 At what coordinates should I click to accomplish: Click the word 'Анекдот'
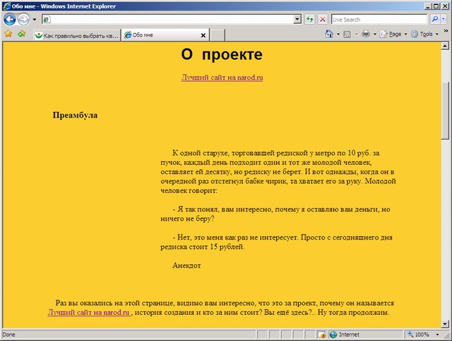[x=186, y=266]
